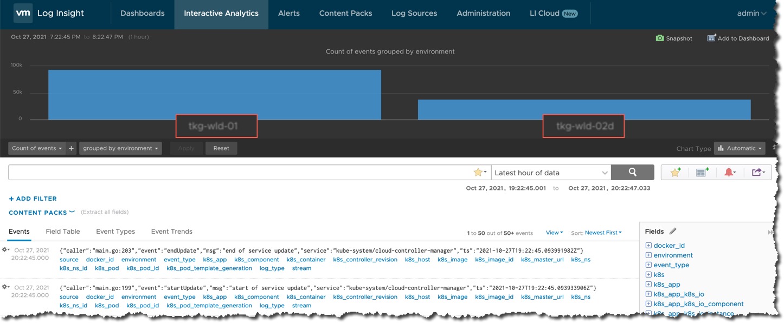
Task: Expand CONTENT PACKS section
Action: pos(42,213)
